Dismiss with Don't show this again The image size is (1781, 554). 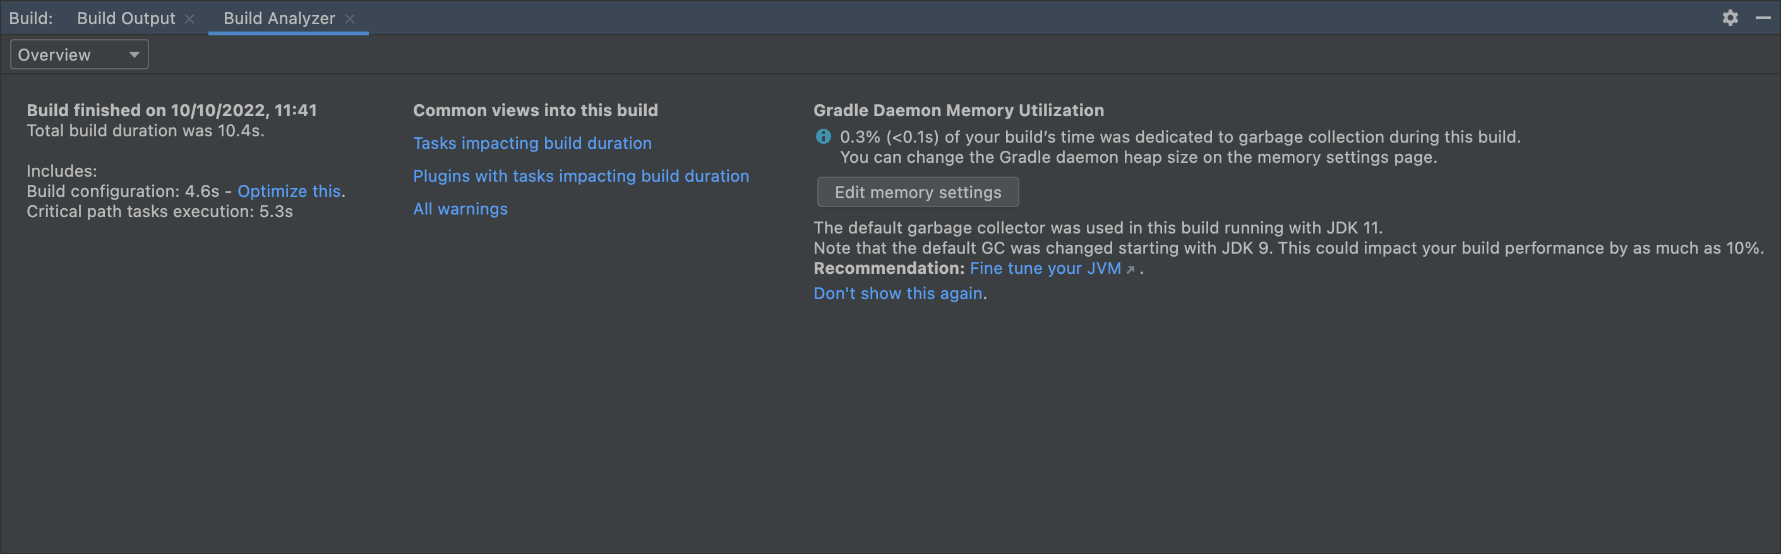pyautogui.click(x=897, y=293)
